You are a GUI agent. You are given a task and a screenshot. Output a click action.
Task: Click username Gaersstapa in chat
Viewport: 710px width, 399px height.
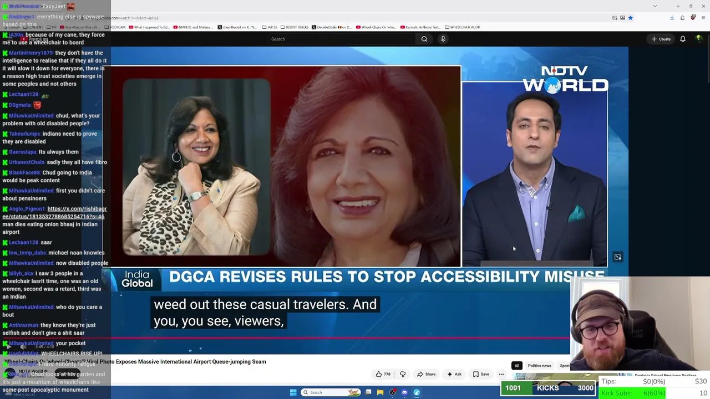(23, 152)
